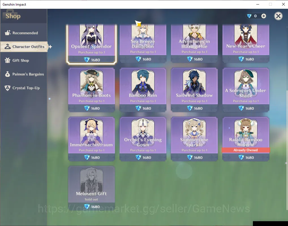Viewport: 288px width, 226px height.
Task: Click the crystal Top-Up sidebar icon
Action: click(x=8, y=88)
